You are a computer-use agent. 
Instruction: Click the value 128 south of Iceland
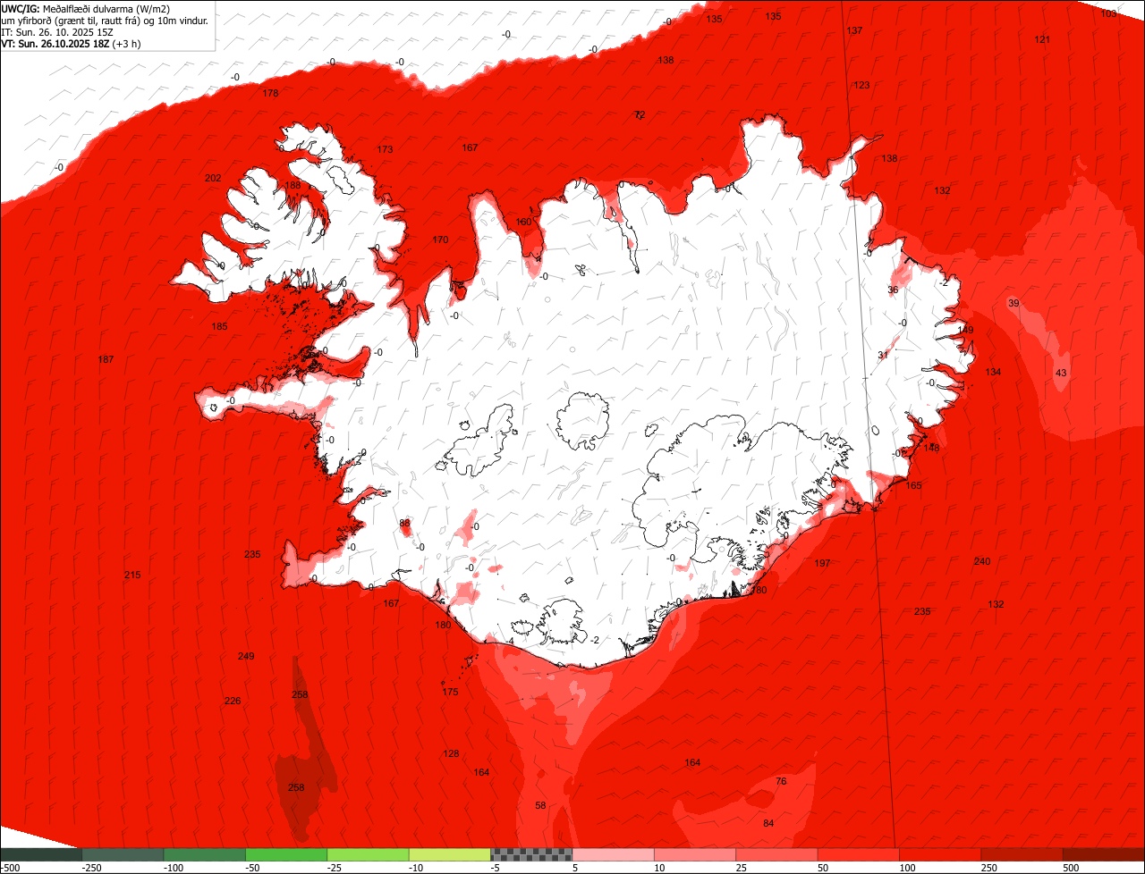pyautogui.click(x=451, y=753)
